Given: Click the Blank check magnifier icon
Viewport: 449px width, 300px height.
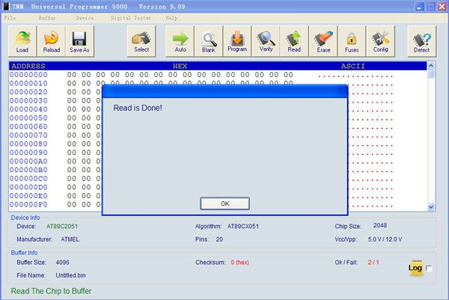Looking at the screenshot, I should point(209,40).
